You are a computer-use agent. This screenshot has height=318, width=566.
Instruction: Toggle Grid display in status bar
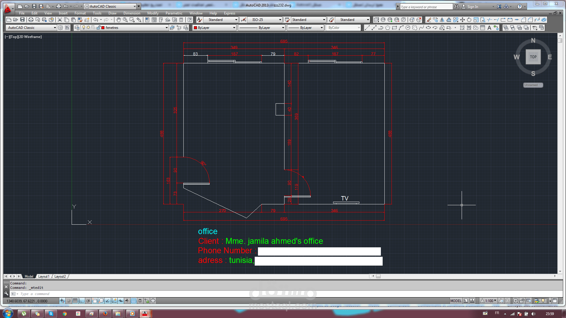pyautogui.click(x=75, y=301)
